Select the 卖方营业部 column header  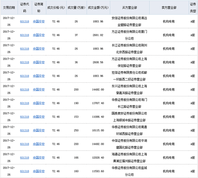(x=169, y=8)
